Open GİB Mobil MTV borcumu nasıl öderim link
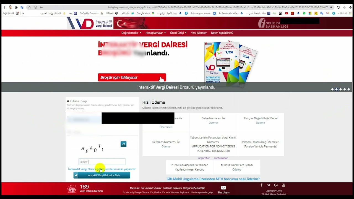Image resolution: width=354 pixels, height=199 pixels. pyautogui.click(x=213, y=179)
